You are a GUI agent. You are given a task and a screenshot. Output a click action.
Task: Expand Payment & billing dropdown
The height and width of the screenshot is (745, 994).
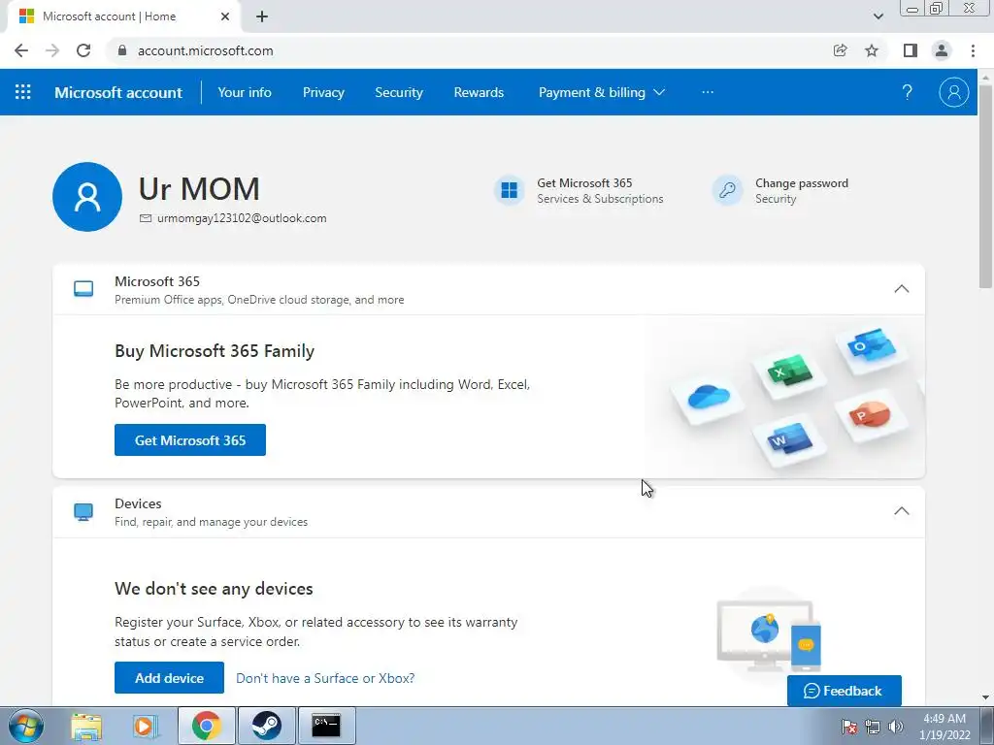tap(602, 92)
